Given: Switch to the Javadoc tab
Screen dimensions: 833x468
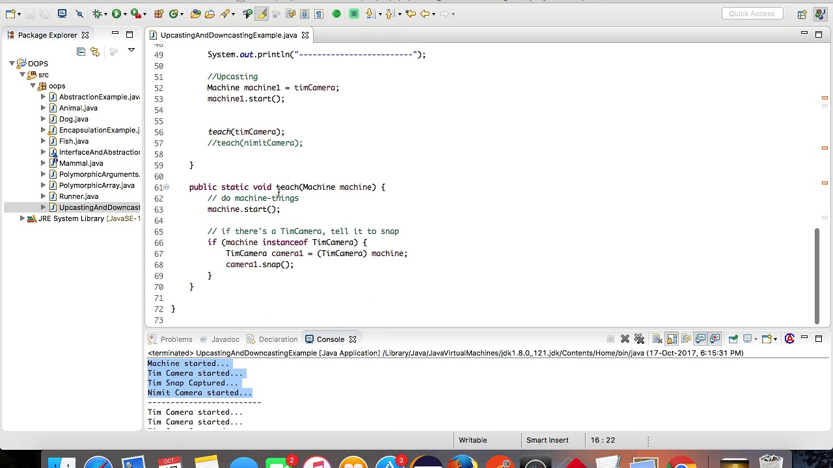Looking at the screenshot, I should [220, 339].
